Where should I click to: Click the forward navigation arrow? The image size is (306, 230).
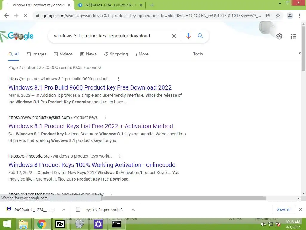click(x=16, y=16)
